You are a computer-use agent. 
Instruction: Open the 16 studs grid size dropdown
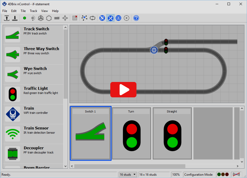128,175
